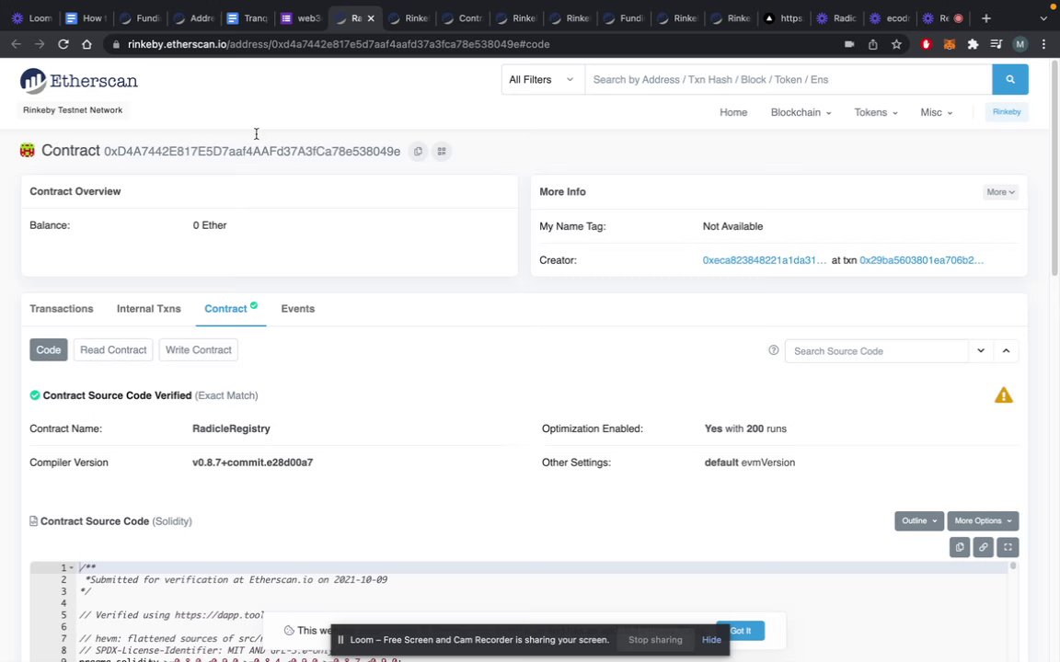Open the profile avatar M
The height and width of the screenshot is (662, 1060).
click(1020, 44)
